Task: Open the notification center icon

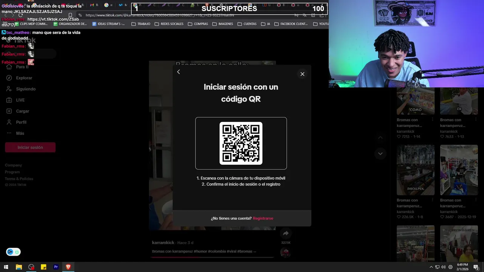Action: 476,267
